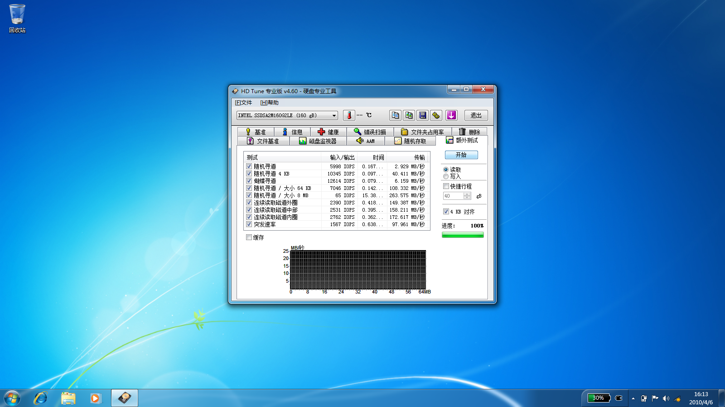Uncheck the 随机寻道 4 KB test

pos(249,173)
